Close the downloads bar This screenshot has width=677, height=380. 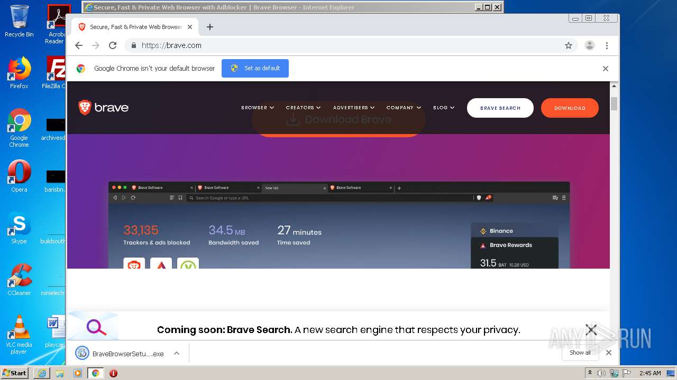[x=609, y=353]
